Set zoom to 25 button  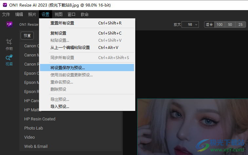coord(240,24)
